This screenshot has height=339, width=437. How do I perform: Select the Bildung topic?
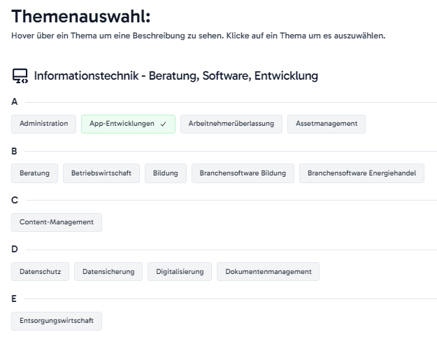coord(166,173)
